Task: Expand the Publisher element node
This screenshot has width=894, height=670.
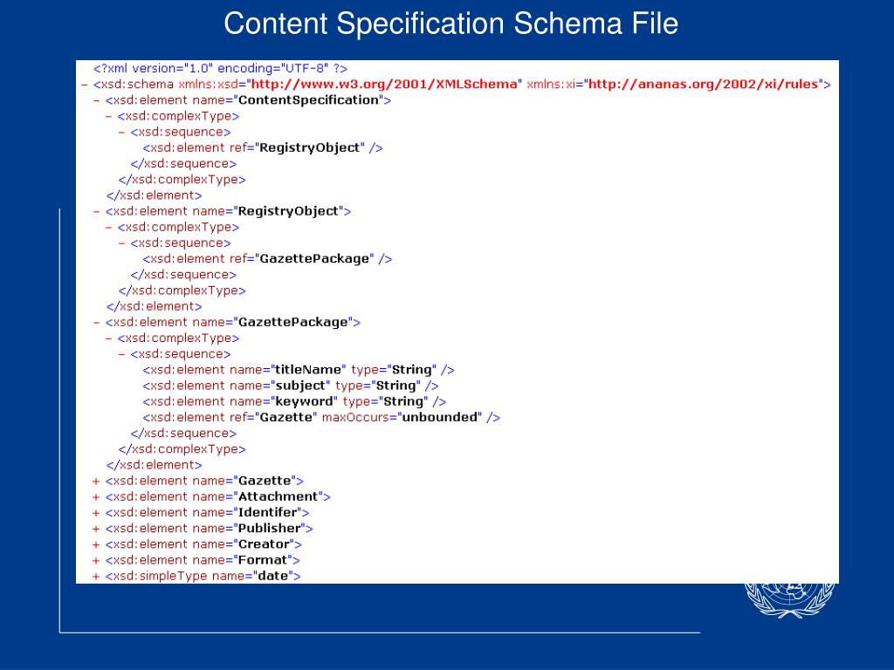Action: (x=96, y=529)
